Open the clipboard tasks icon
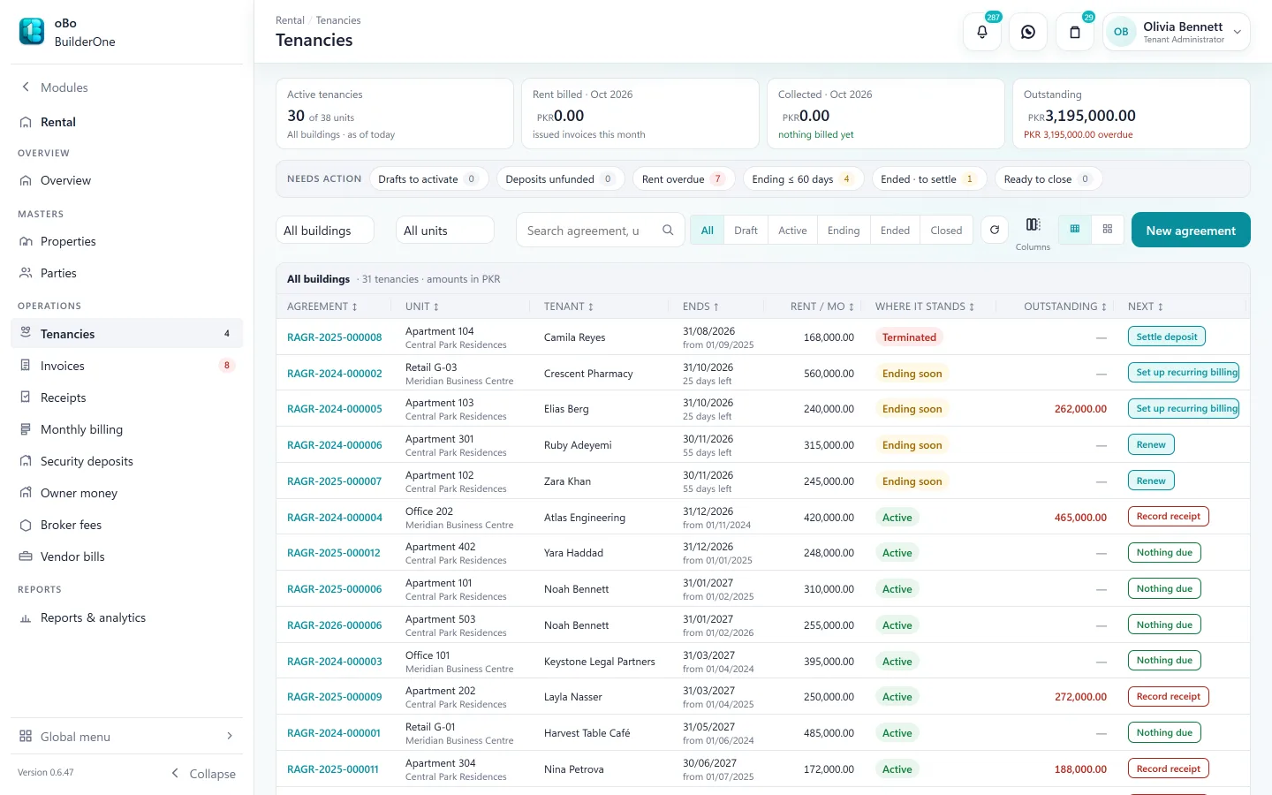The image size is (1272, 795). [1075, 32]
